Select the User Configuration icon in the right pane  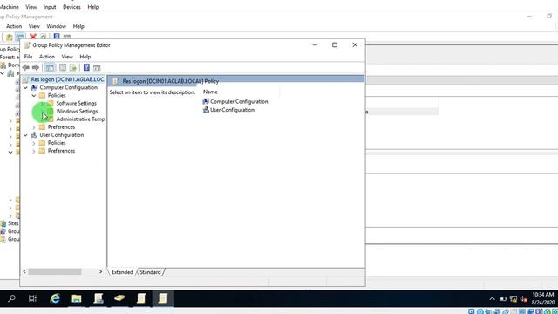click(206, 110)
